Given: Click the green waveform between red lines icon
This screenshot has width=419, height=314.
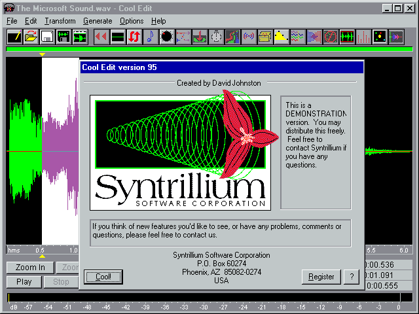Looking at the screenshot, I should pos(347,37).
